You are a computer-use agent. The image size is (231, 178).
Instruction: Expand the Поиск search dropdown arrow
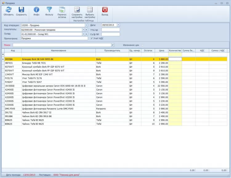(112, 45)
